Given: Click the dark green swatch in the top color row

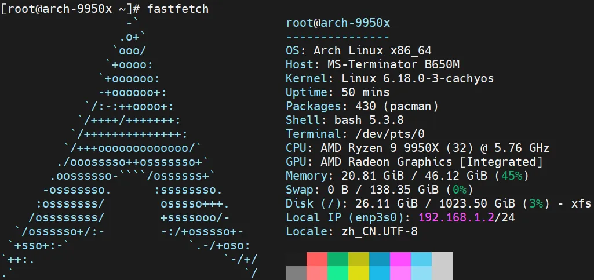Looking at the screenshot, I should tap(338, 259).
